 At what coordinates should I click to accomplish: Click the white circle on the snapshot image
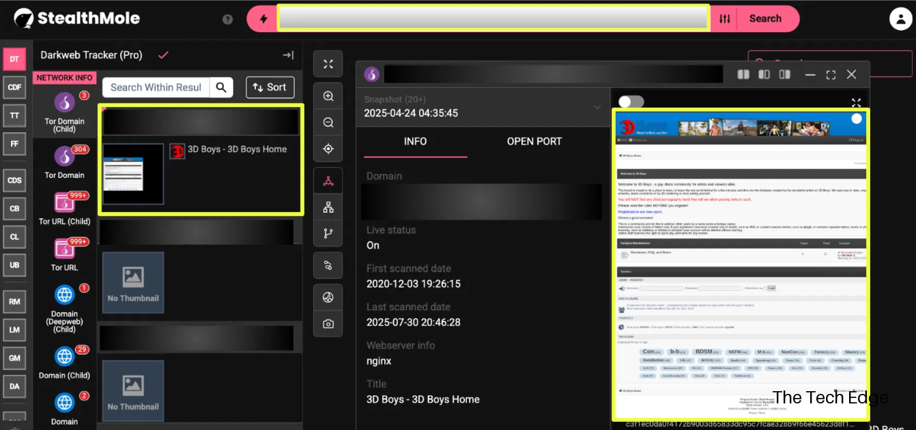(857, 119)
